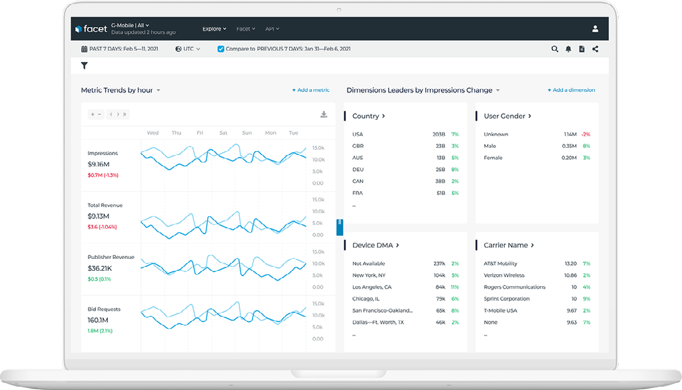Click the Add a dimension link

(x=571, y=90)
